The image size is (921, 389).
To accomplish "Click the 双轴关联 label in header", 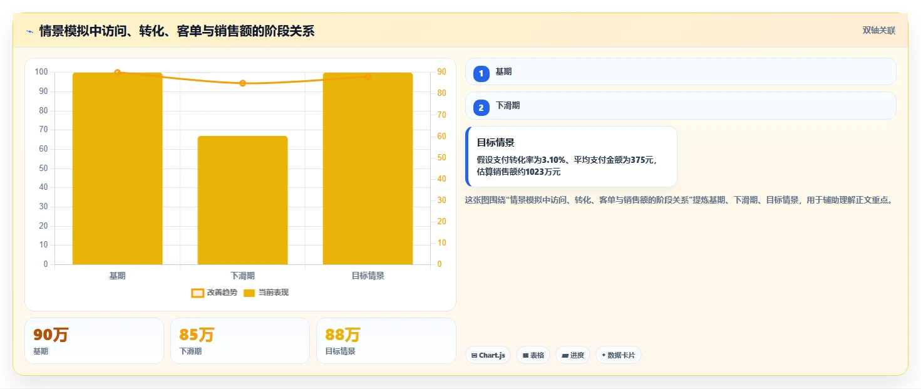I will pyautogui.click(x=879, y=31).
